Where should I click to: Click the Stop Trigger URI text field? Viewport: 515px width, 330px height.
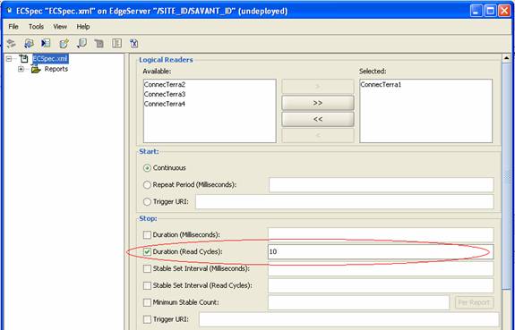348,319
